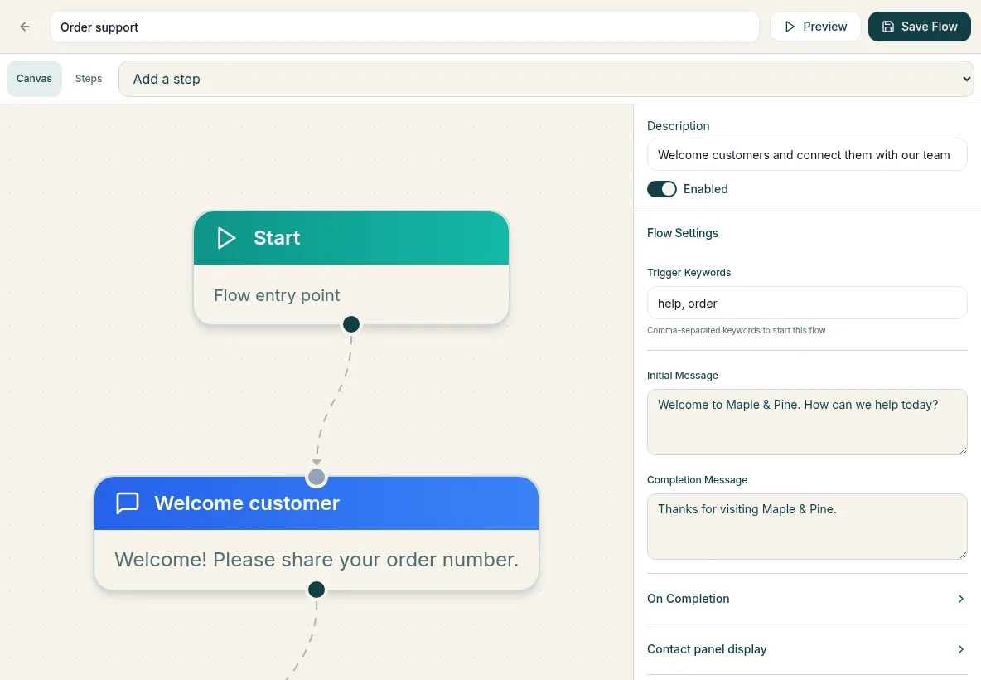Select the Start node header
This screenshot has height=680, width=981.
(x=351, y=238)
